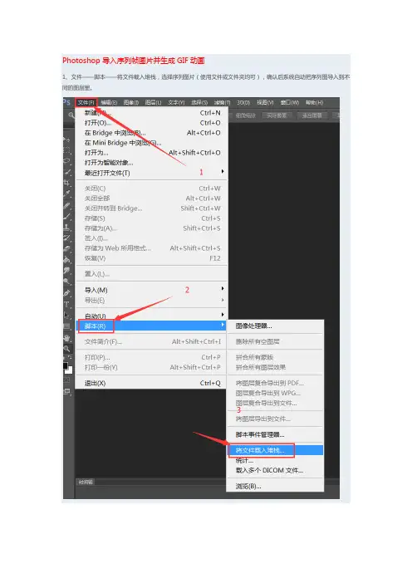
Task: Select the 最近打开文件(T) menu entry
Action: tap(152, 173)
